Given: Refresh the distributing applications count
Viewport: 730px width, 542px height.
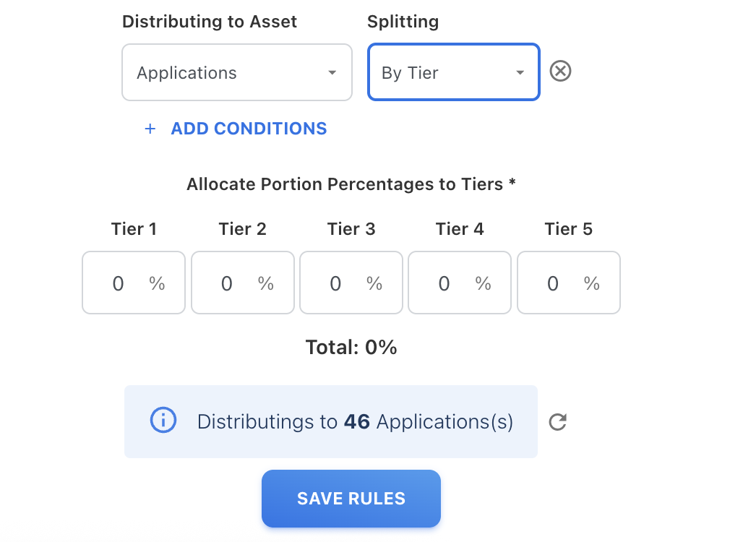Looking at the screenshot, I should [557, 422].
